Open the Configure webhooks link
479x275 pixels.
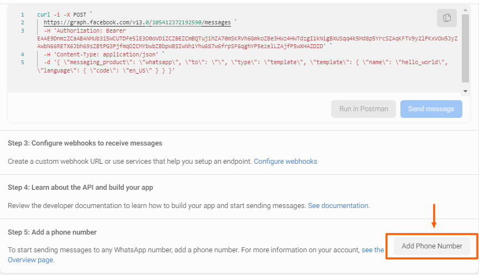pyautogui.click(x=285, y=162)
